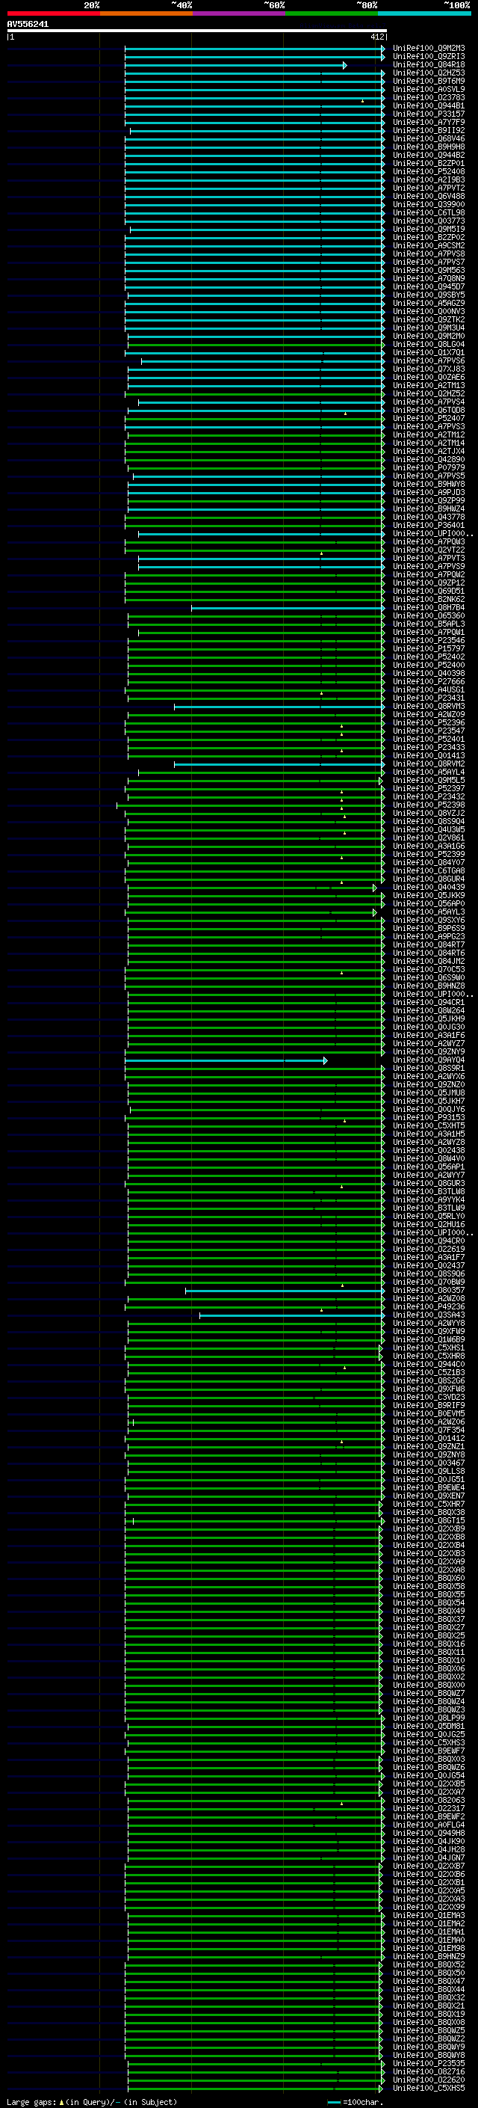
Task: Select the UniRef100_Q2VT22 label
Action: [429, 550]
